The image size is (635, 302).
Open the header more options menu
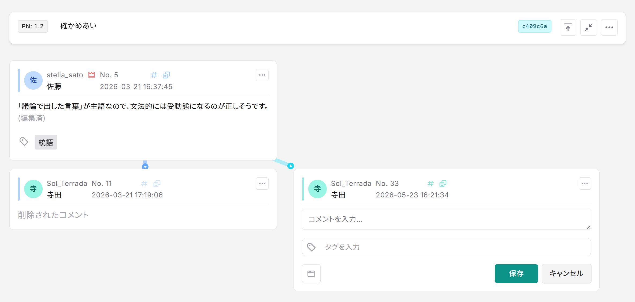pos(609,27)
